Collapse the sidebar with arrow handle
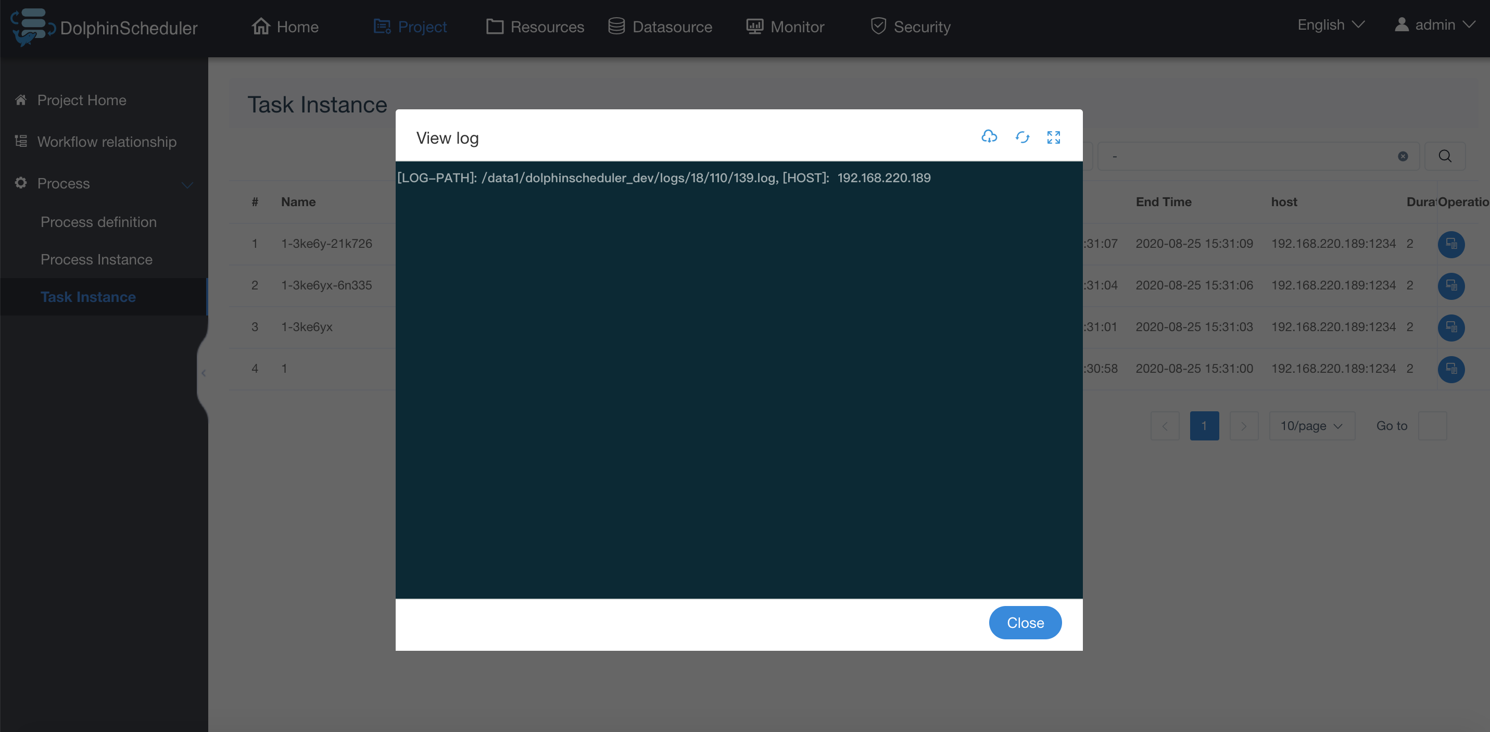The image size is (1490, 732). coord(204,373)
